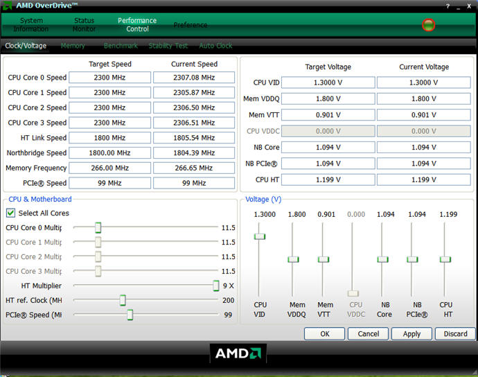Click the HT Multiplier 9 X value

[x=229, y=286]
